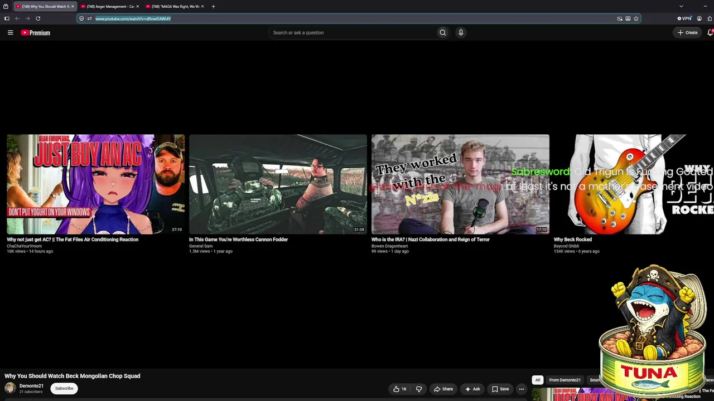
Task: Switch to the 'MAGA Was Right' tab
Action: [175, 6]
